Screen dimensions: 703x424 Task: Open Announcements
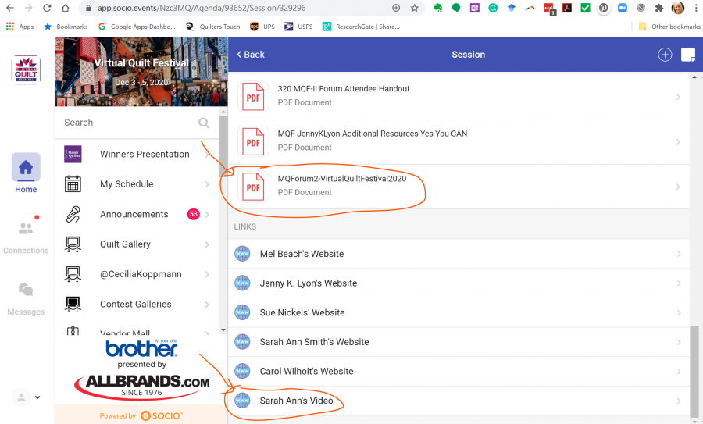(137, 214)
